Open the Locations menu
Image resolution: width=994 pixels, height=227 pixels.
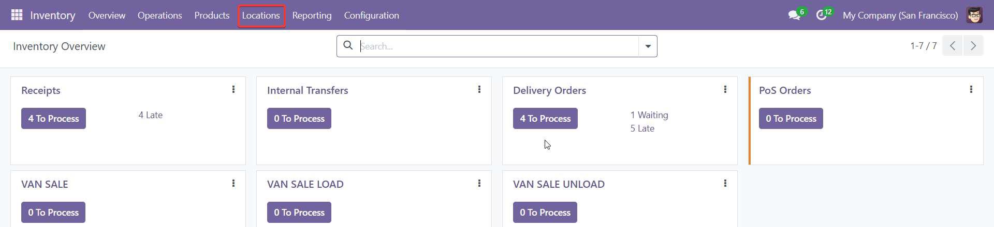pos(261,15)
